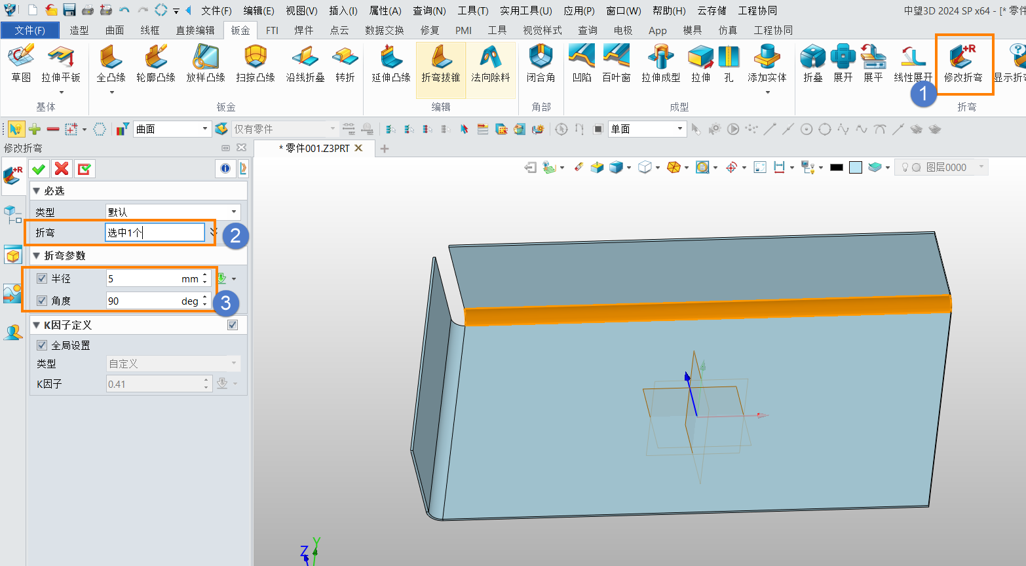Click the 孔 hole tool
Screen dimensions: 1026x566
[x=729, y=64]
